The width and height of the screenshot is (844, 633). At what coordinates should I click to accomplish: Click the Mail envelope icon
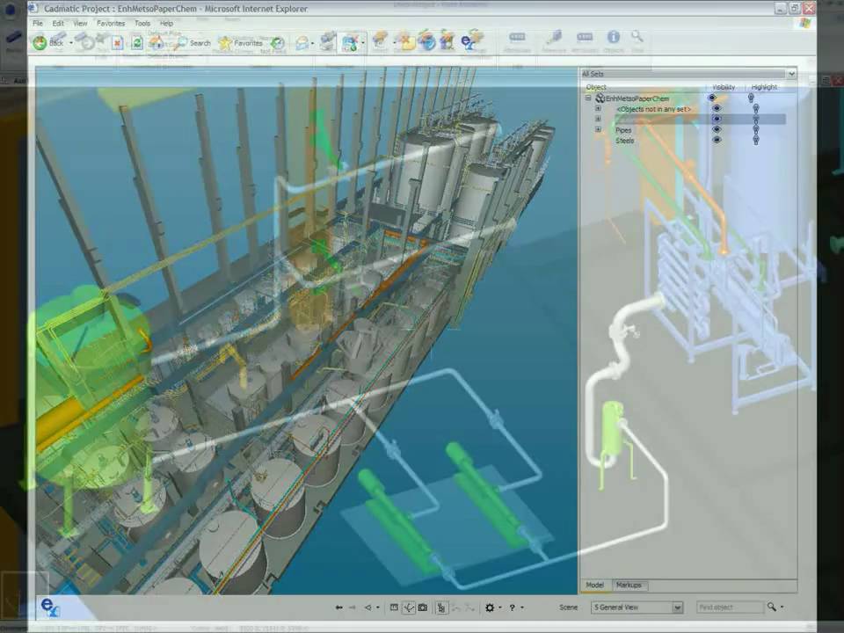[302, 43]
